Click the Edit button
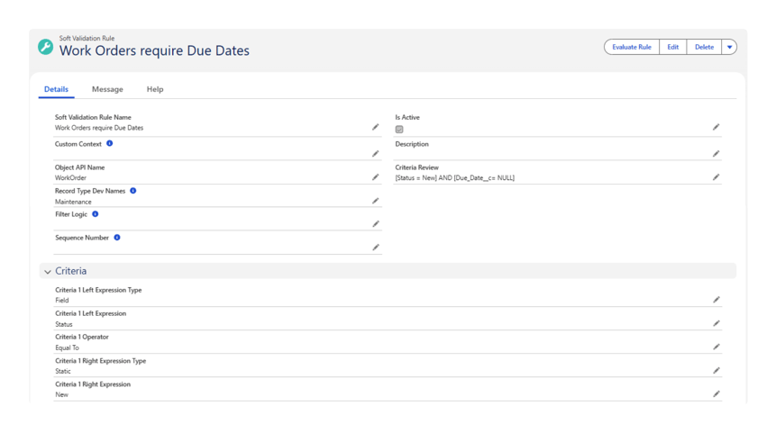The height and width of the screenshot is (433, 776). coord(672,48)
